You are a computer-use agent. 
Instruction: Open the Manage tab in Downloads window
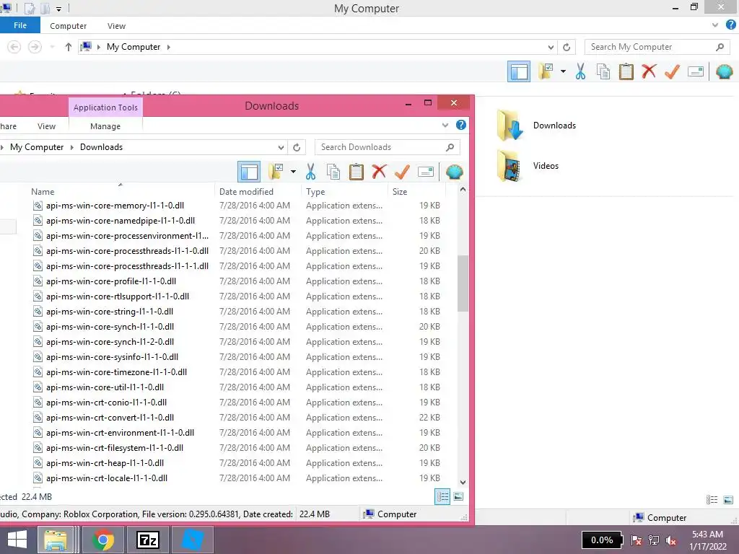(105, 126)
